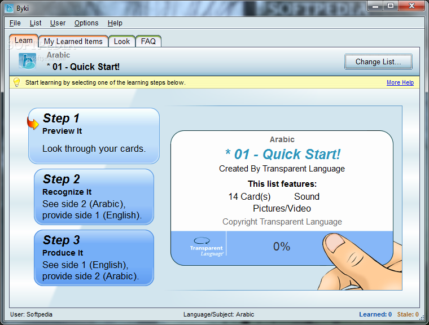Open the File menu
Viewport: 429px width, 325px height.
click(x=15, y=23)
